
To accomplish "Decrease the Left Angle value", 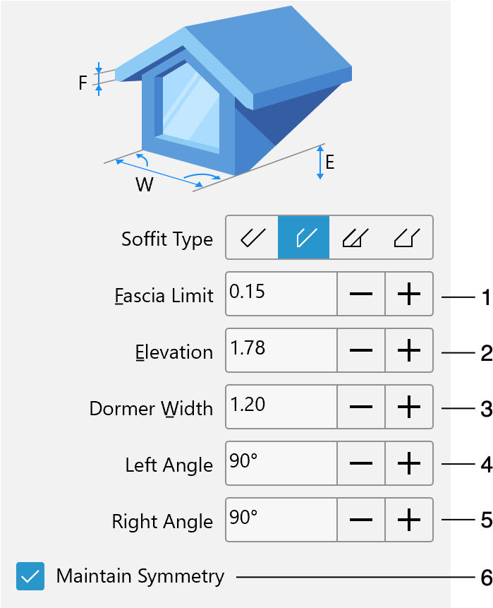I will [x=361, y=463].
